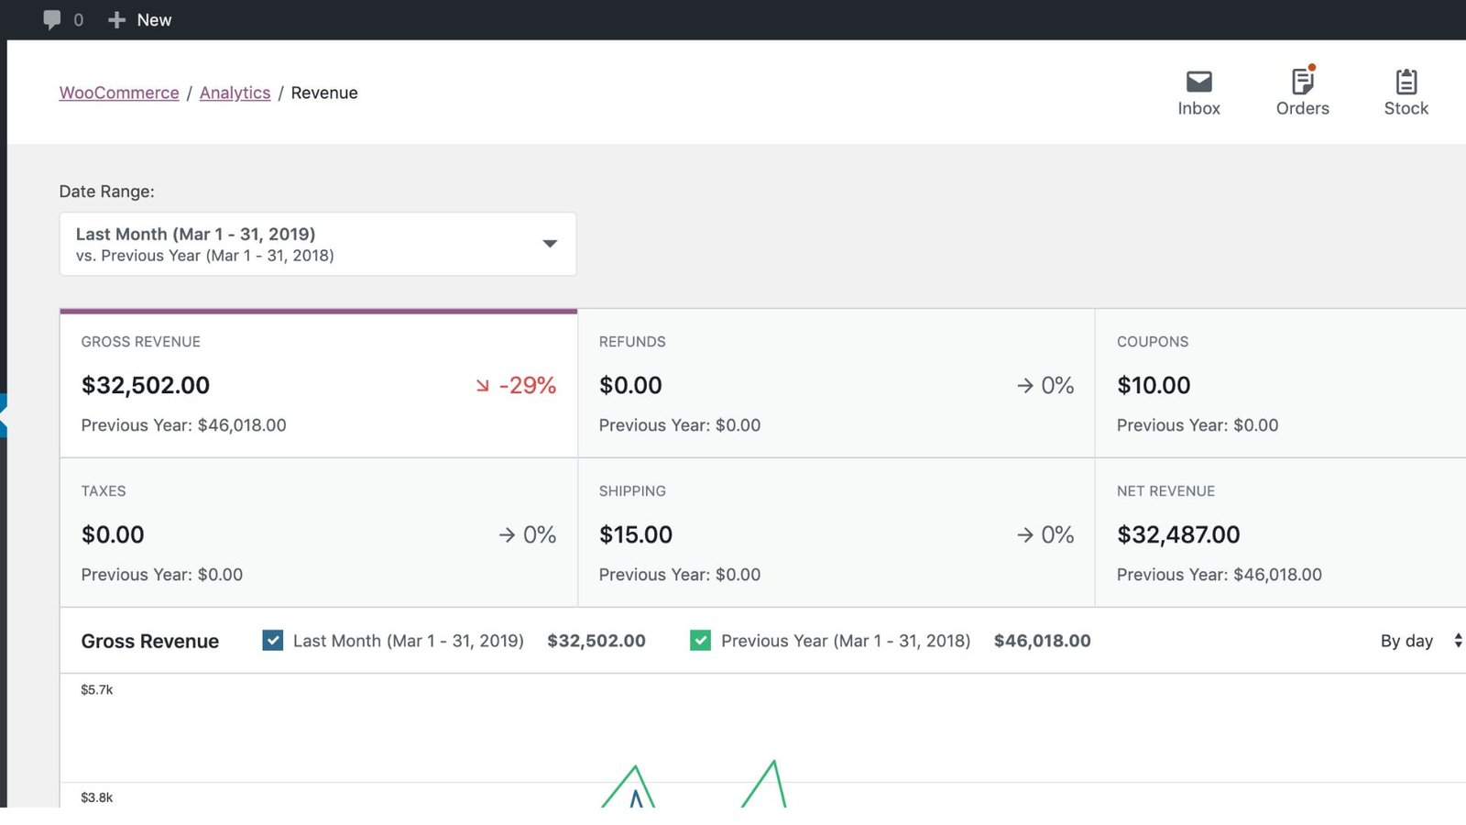Click the comments bubble icon in admin bar

tap(52, 19)
